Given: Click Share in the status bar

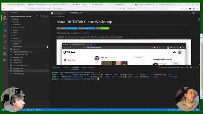Looking at the screenshot, I should [39, 110].
